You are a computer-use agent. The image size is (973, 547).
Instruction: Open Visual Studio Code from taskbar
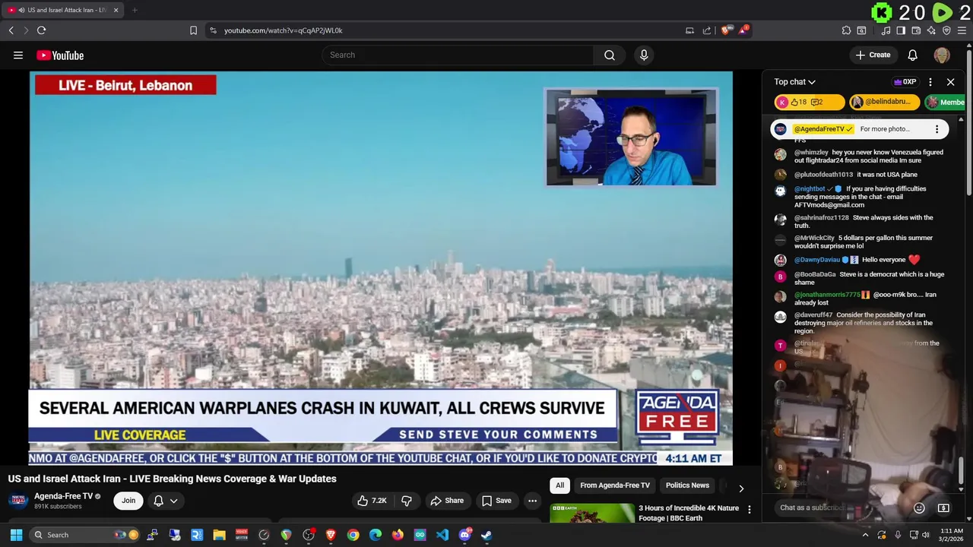[442, 535]
